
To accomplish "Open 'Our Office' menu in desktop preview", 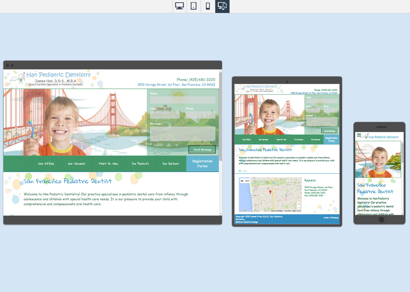I will (46, 164).
